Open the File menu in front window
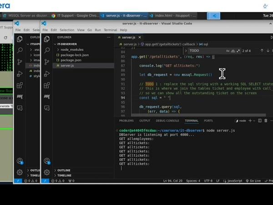Screen dimensions: 273x205 [45, 30]
